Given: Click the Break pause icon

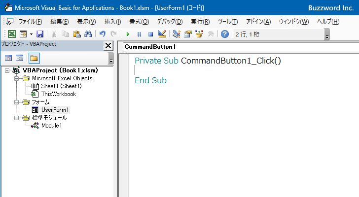Looking at the screenshot, I should 139,34.
